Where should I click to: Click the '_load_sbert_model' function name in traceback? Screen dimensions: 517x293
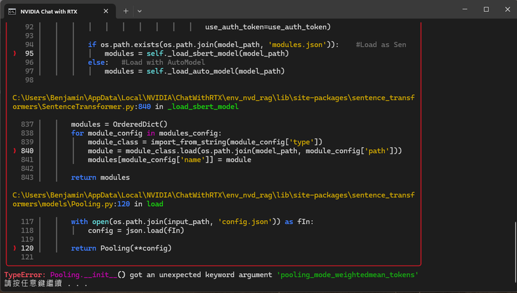pyautogui.click(x=203, y=107)
